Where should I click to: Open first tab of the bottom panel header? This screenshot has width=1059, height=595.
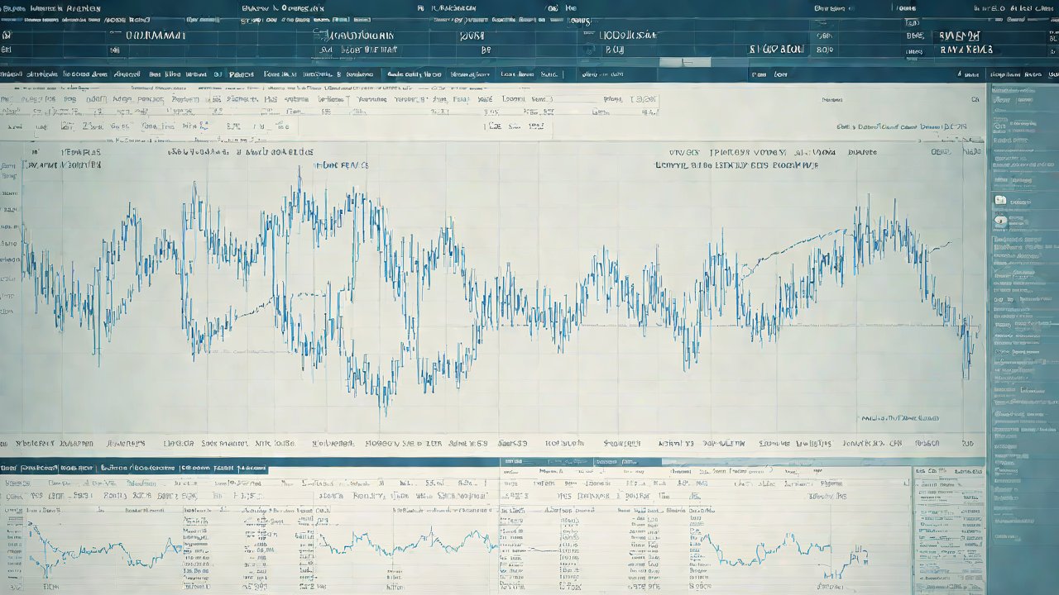[x=46, y=468]
